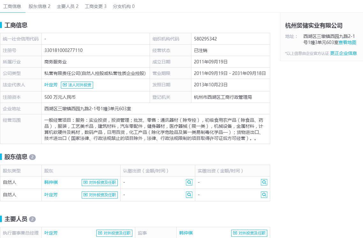
Task: Click the 杭州贸储实业有限公司 company title
Action: [314, 25]
